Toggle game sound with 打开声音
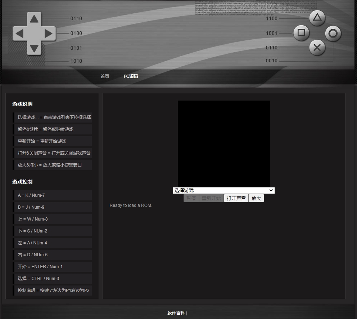 [236, 198]
